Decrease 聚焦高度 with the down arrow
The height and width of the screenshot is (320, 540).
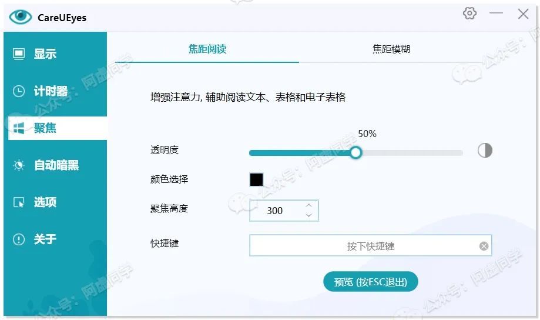[309, 215]
